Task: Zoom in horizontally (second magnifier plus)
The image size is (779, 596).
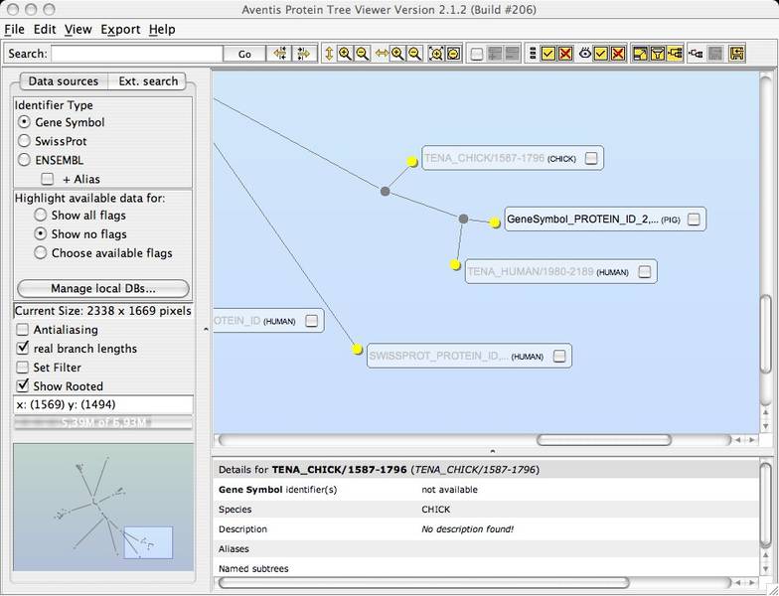Action: pyautogui.click(x=397, y=54)
